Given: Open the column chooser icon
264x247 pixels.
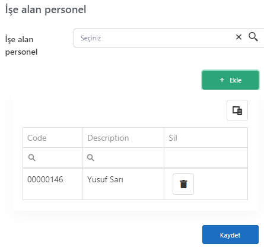Looking at the screenshot, I should pos(237,110).
